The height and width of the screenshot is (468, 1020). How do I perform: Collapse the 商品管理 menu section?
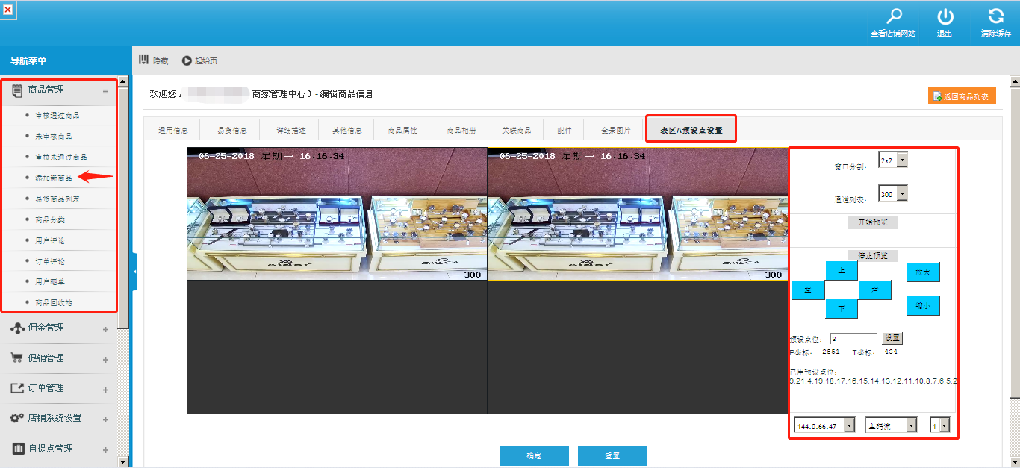pos(105,90)
